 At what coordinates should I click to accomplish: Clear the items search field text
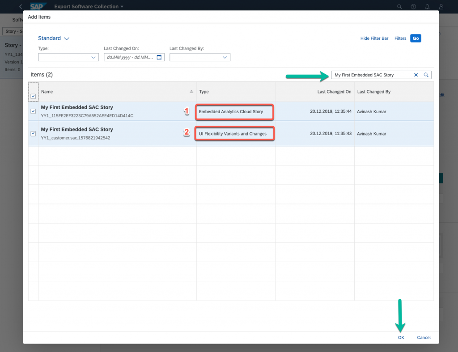coord(416,75)
